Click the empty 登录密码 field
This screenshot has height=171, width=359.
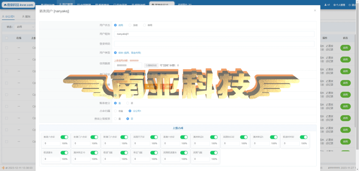[x=214, y=44]
